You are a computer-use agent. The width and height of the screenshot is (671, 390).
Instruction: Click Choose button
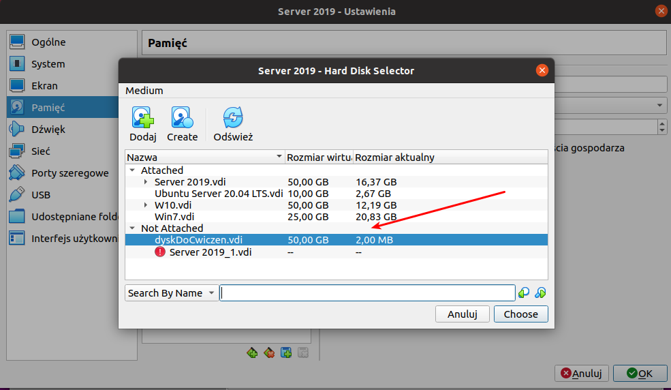point(521,314)
